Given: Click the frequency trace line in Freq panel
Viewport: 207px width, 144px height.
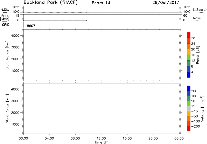Looking at the screenshot, I should pos(55,20).
